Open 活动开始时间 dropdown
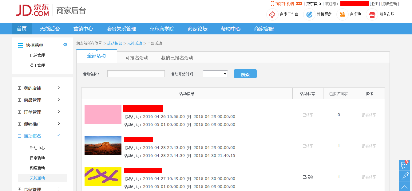 pyautogui.click(x=215, y=74)
